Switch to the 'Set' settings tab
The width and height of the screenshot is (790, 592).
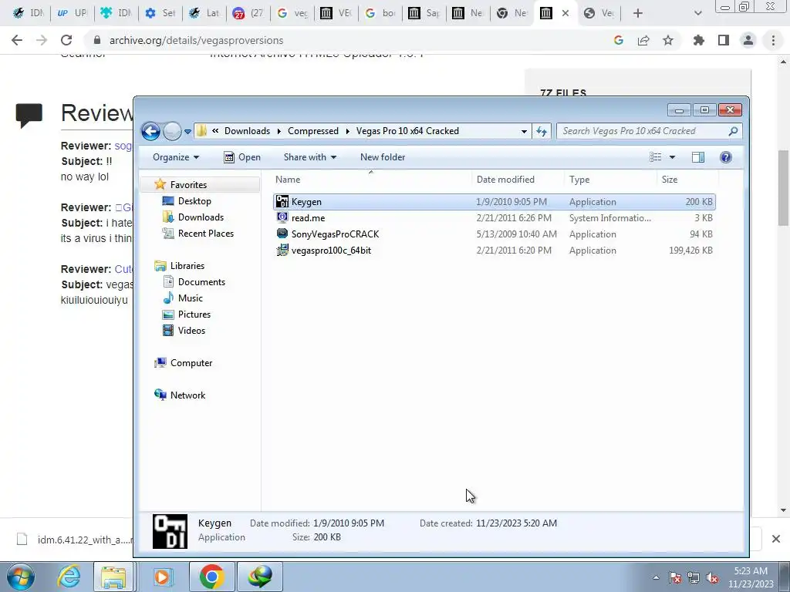tap(160, 13)
